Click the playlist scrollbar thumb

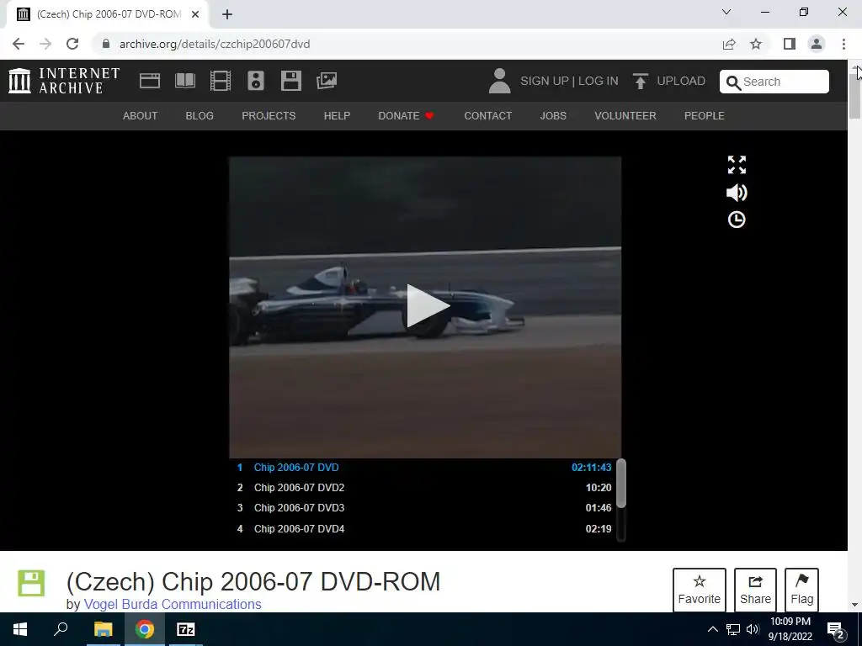(x=621, y=484)
